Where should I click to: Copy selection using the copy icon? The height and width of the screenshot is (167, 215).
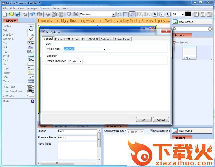[54, 14]
